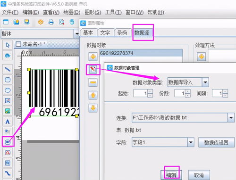
Task: Open the database settings cylinder icon
Action: (x=72, y=22)
